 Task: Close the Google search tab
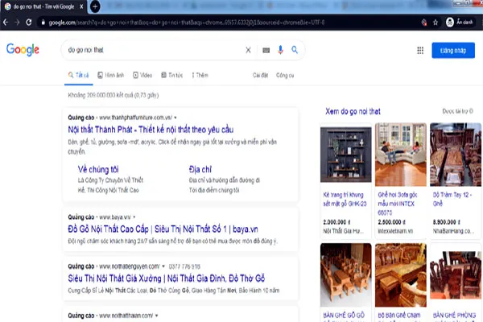click(81, 6)
